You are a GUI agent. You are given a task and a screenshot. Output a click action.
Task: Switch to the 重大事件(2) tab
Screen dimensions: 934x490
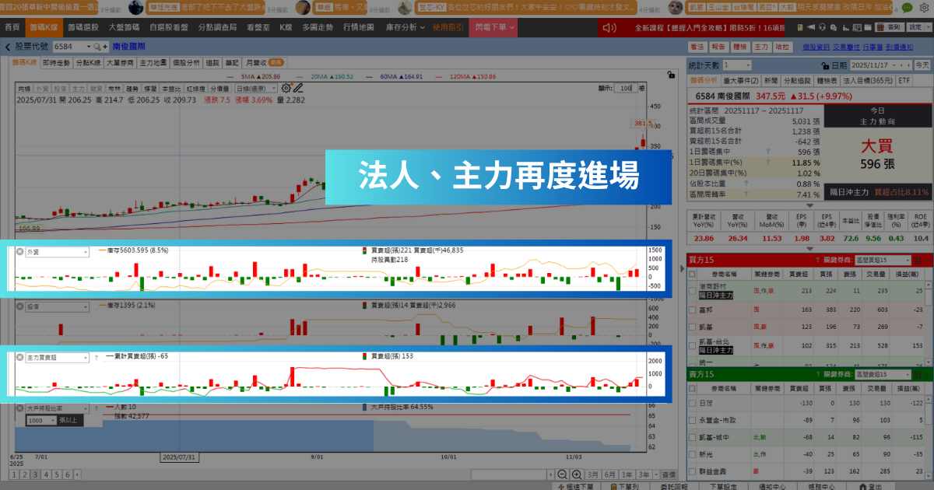pos(740,82)
